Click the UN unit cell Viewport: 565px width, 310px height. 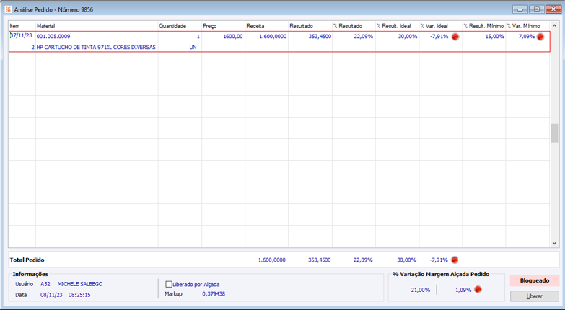coord(193,47)
